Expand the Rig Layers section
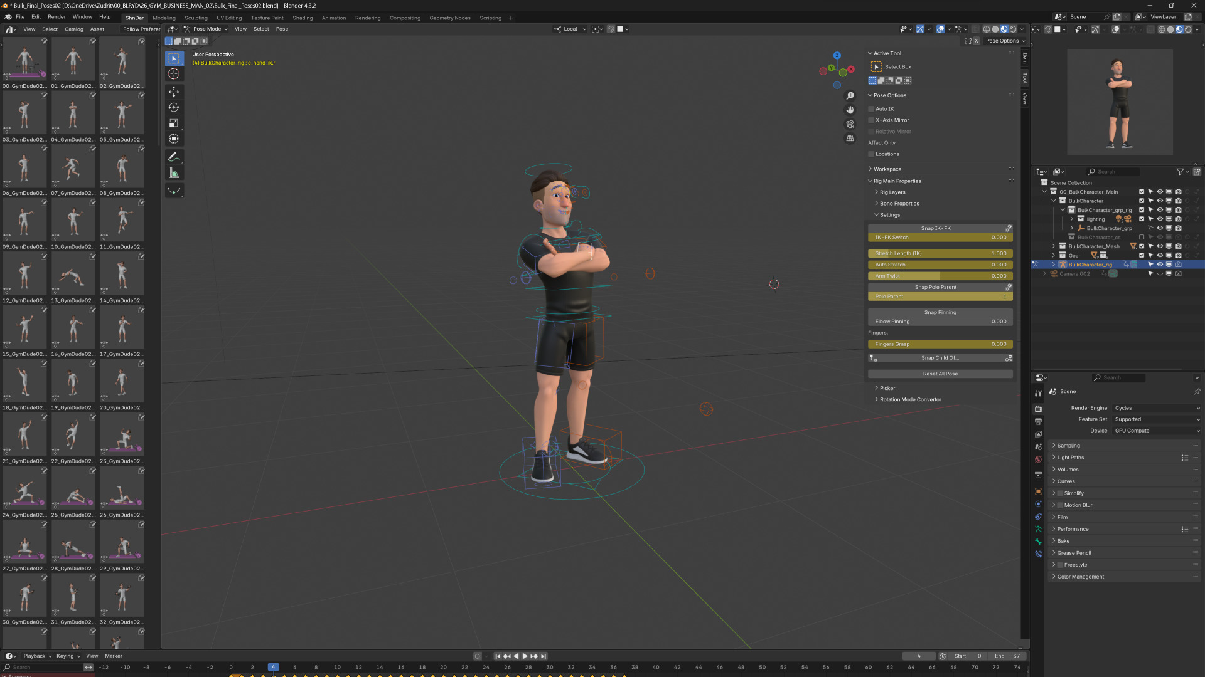Viewport: 1205px width, 677px height. point(892,192)
